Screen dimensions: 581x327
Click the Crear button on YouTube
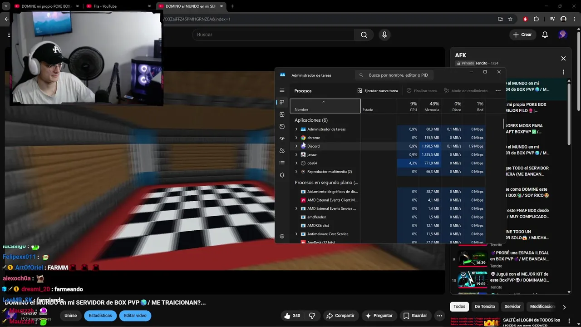pyautogui.click(x=522, y=35)
